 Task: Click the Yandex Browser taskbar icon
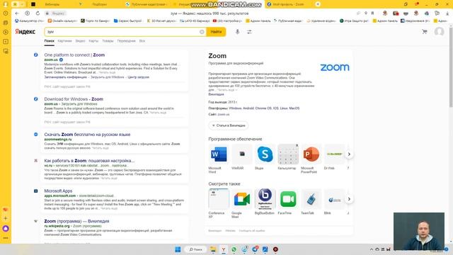[x=224, y=249]
